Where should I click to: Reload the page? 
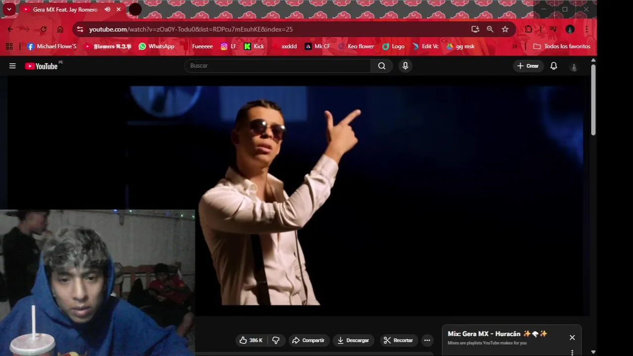(x=43, y=29)
